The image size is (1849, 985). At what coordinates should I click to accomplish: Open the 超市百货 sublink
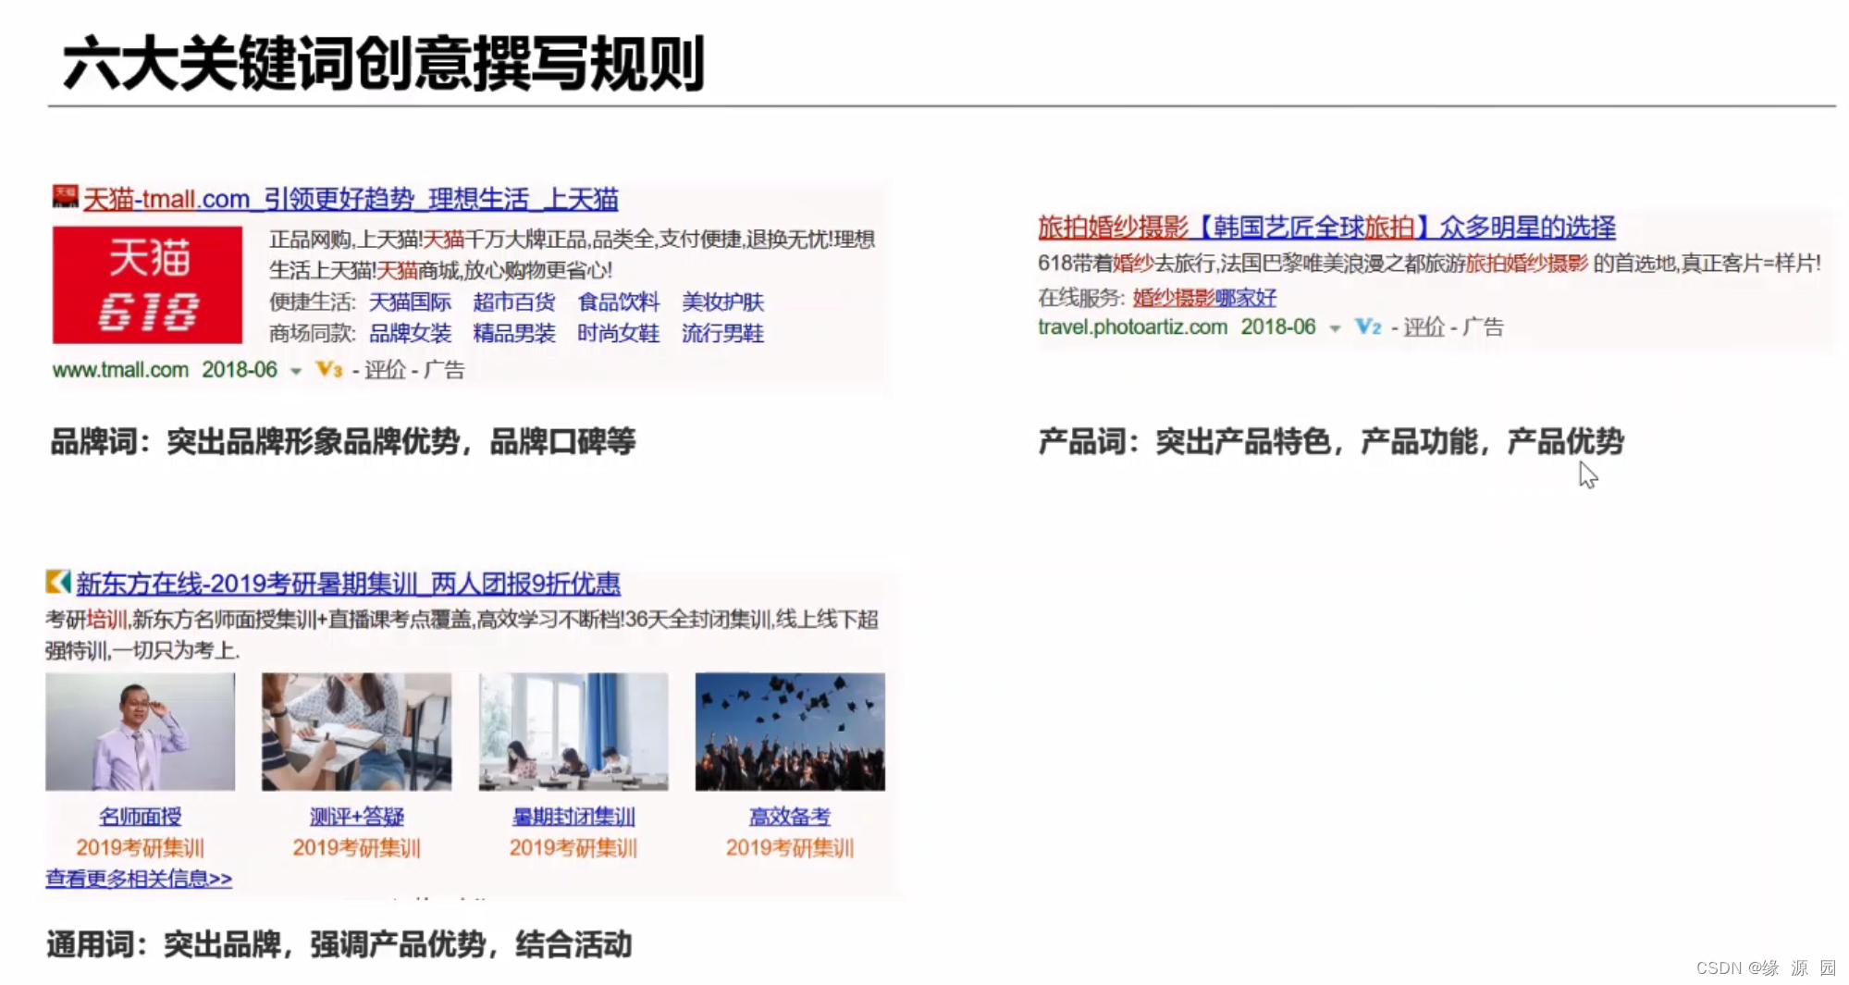point(514,302)
